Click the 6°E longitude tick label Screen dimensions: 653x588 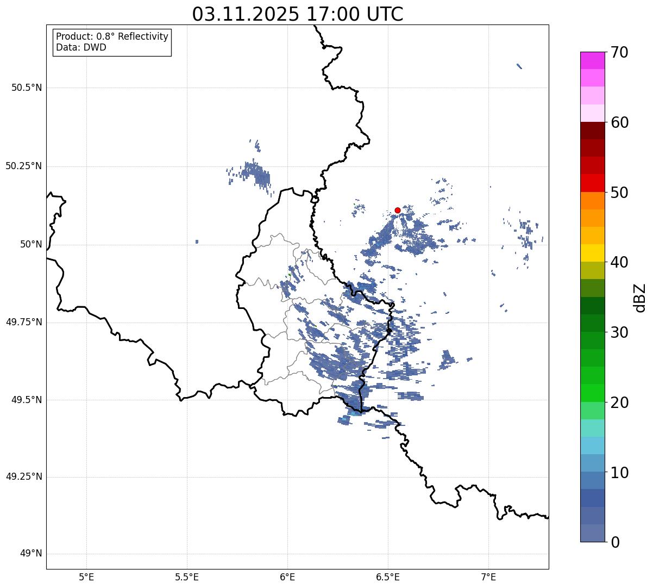(287, 577)
